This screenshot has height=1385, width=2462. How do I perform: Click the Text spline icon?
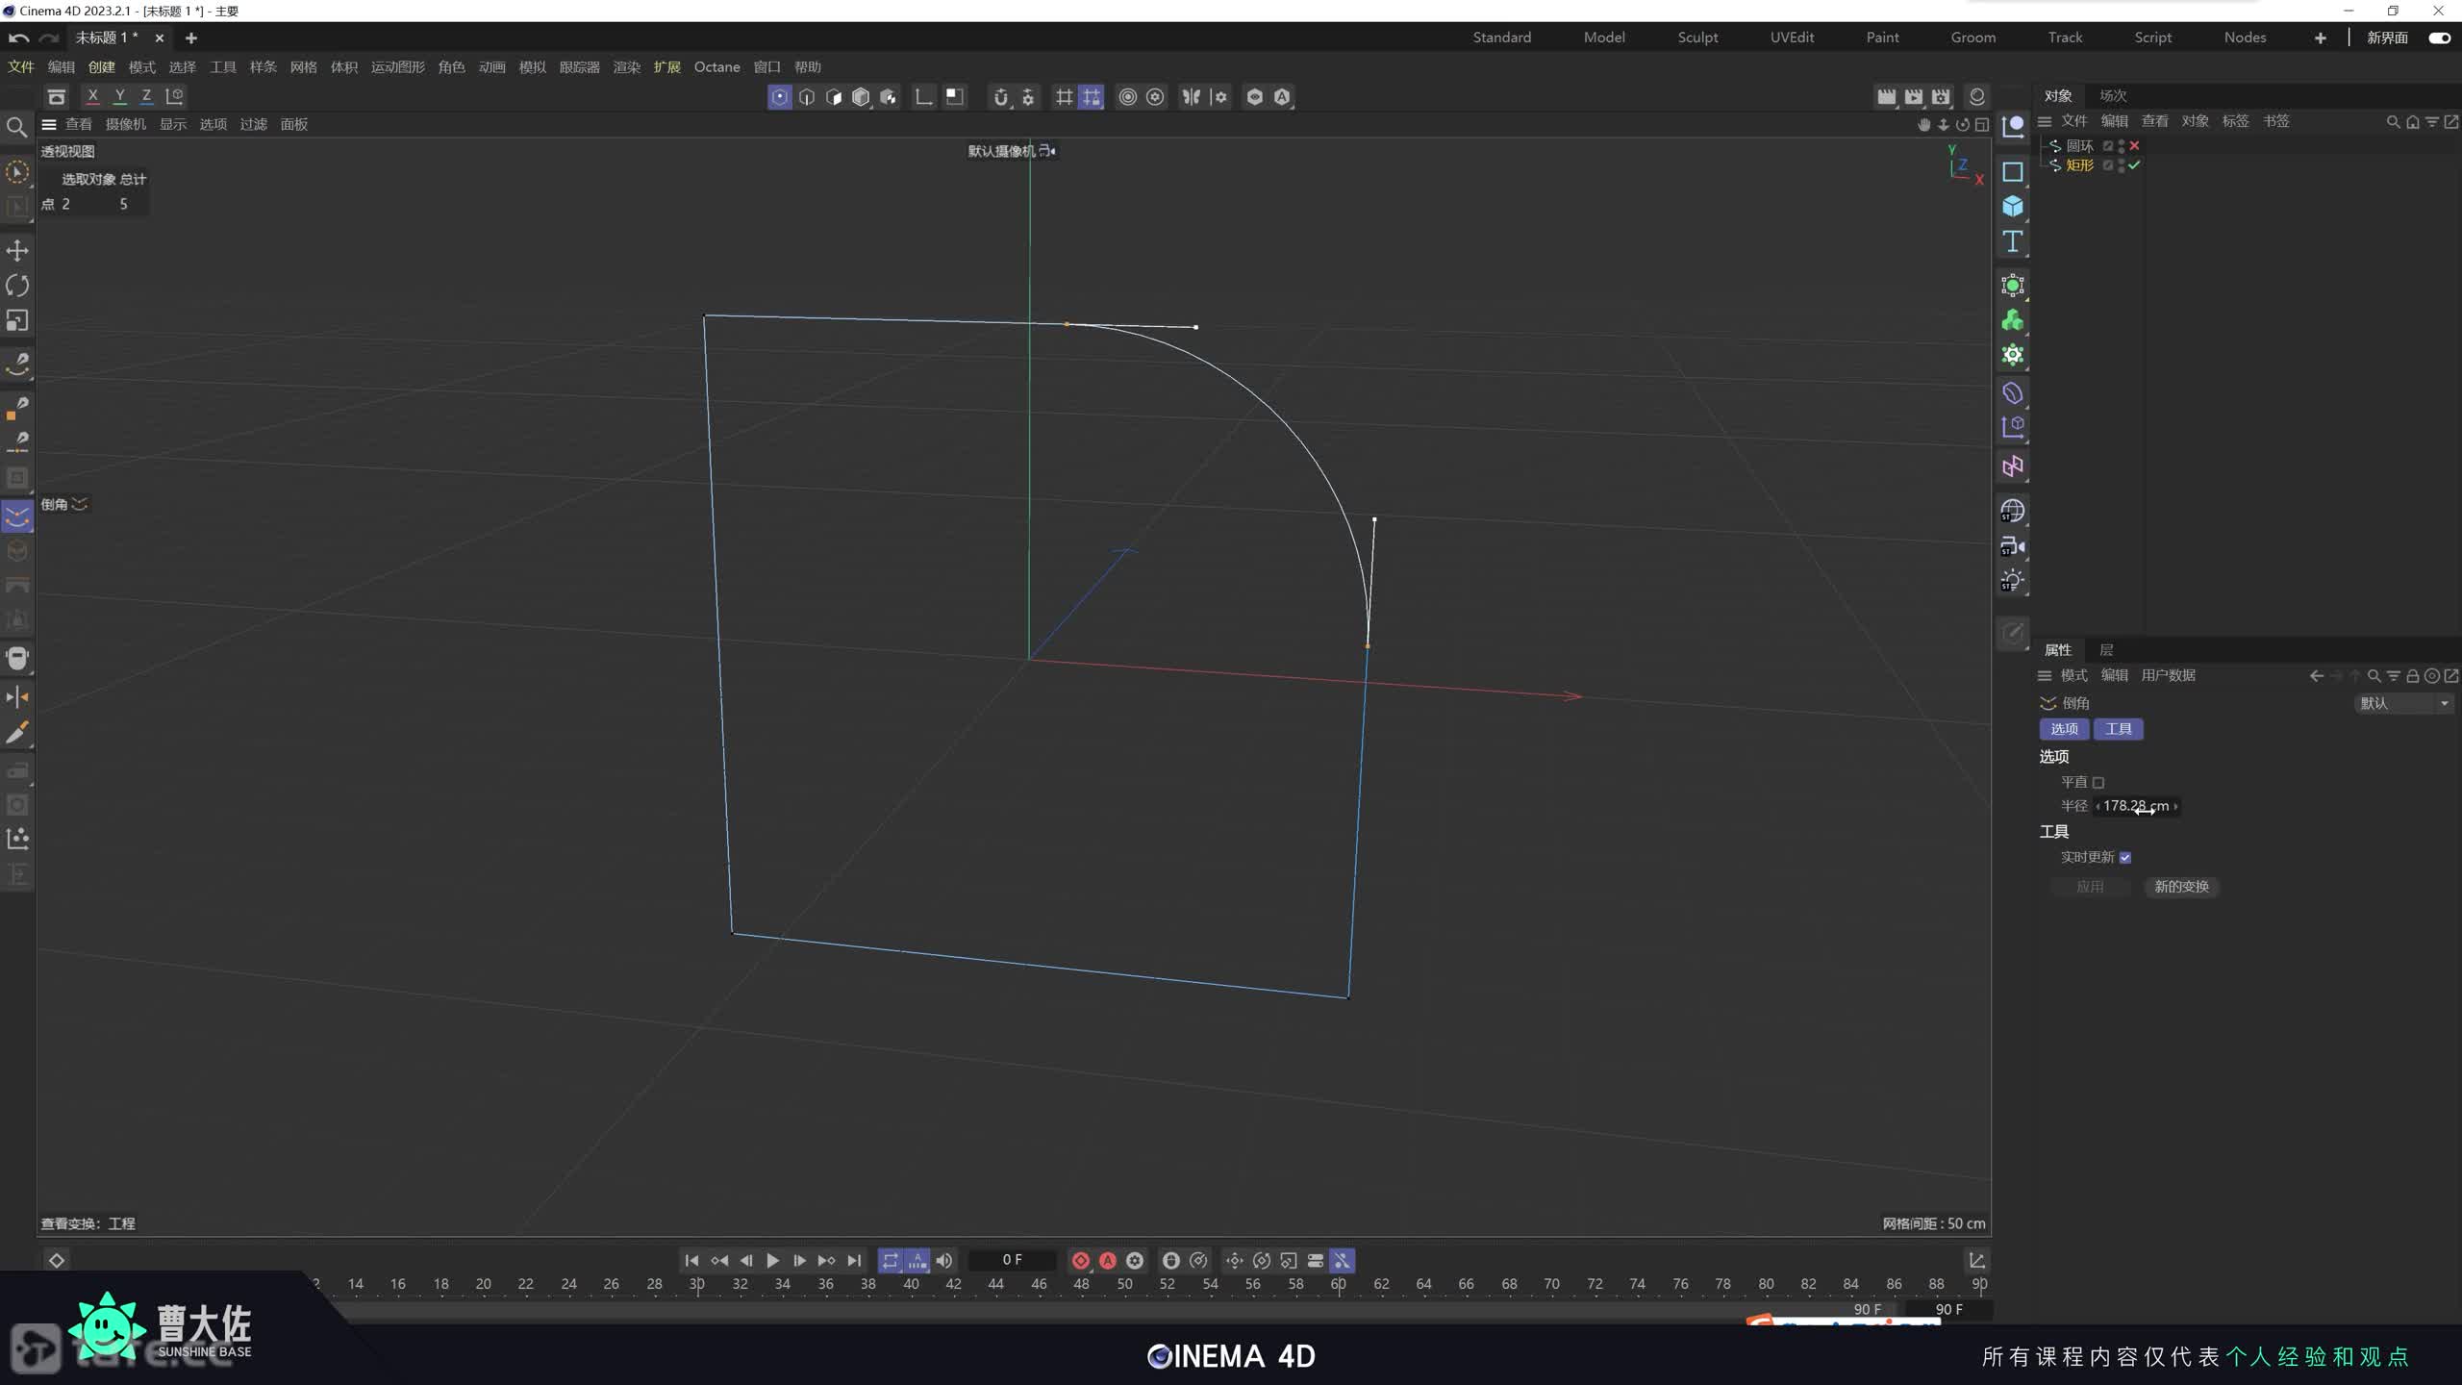pyautogui.click(x=2012, y=241)
